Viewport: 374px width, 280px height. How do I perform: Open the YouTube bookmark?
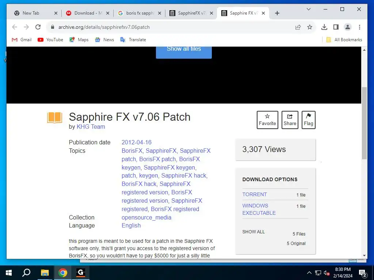[x=50, y=40]
